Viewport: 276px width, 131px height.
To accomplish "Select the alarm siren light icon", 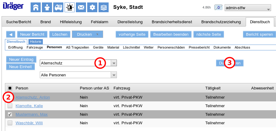I will click(69, 7).
